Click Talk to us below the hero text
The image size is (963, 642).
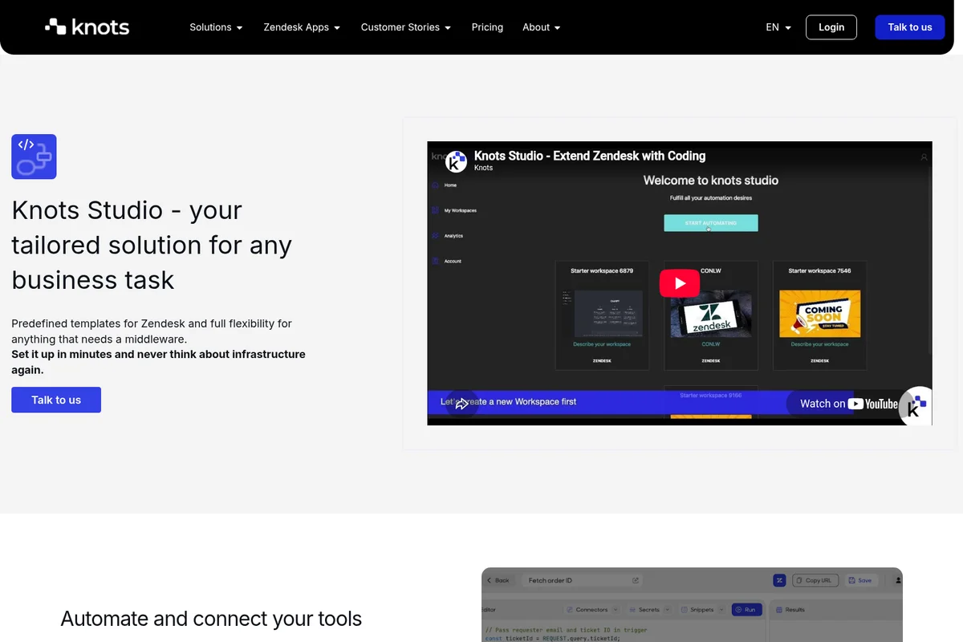pos(56,400)
